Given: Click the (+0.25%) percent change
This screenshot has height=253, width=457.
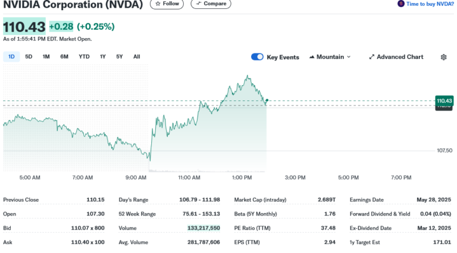Looking at the screenshot, I should [96, 27].
